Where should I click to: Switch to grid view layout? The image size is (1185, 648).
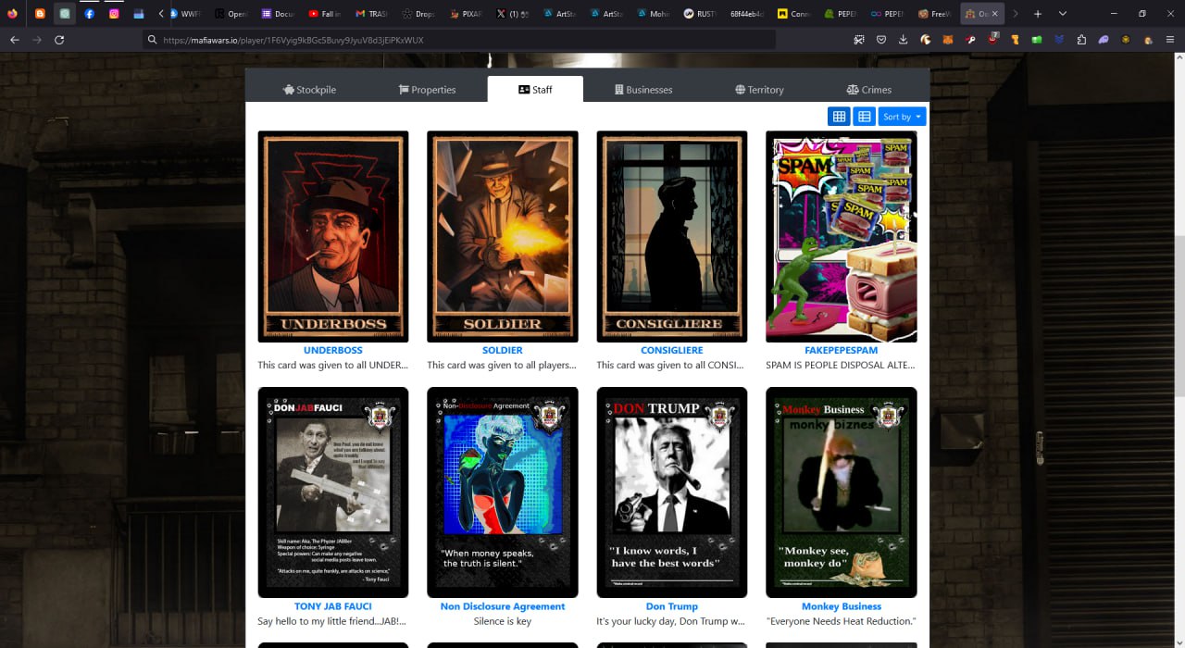click(839, 117)
